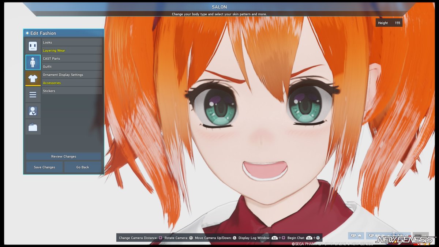Choose Layering Wear from the list
This screenshot has width=439, height=247.
72,50
